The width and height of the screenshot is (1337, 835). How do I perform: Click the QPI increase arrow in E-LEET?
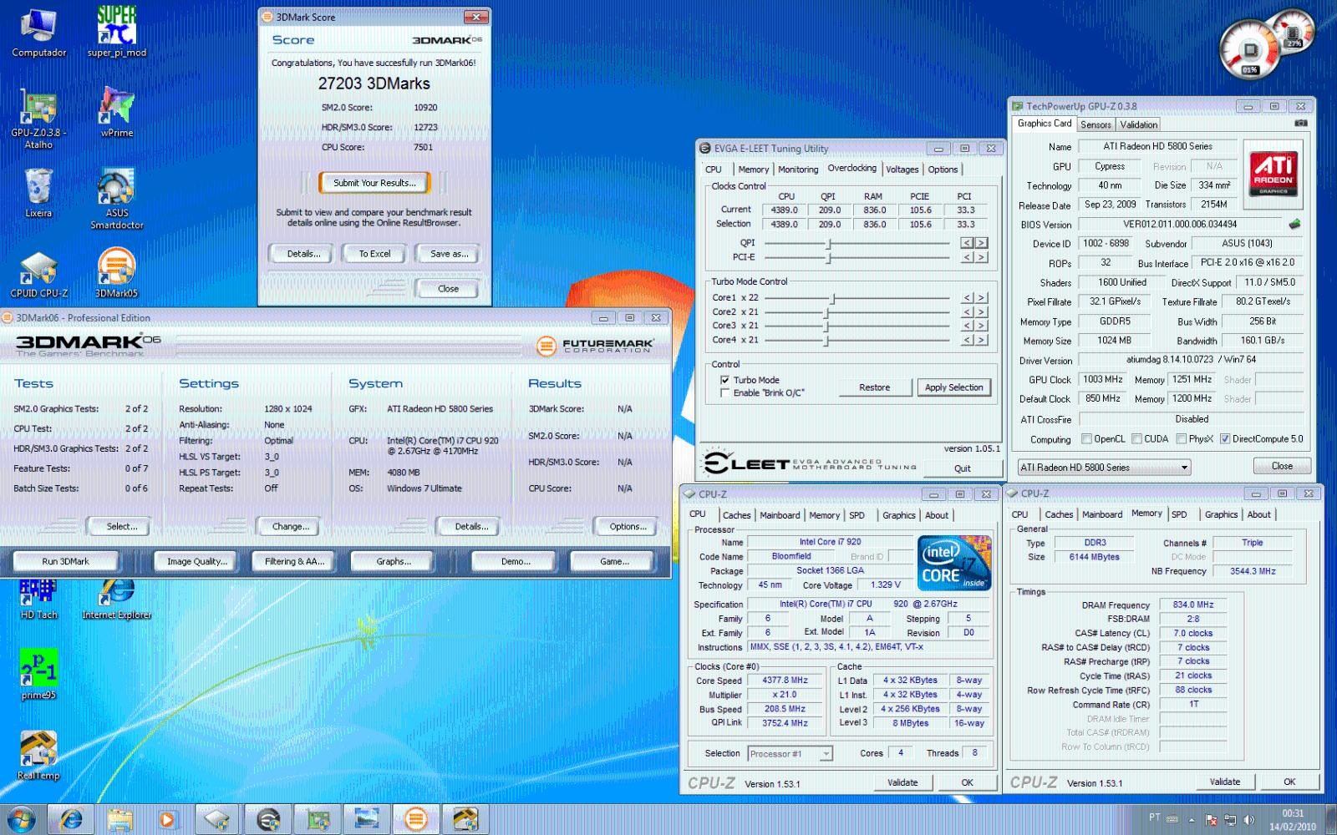(981, 243)
